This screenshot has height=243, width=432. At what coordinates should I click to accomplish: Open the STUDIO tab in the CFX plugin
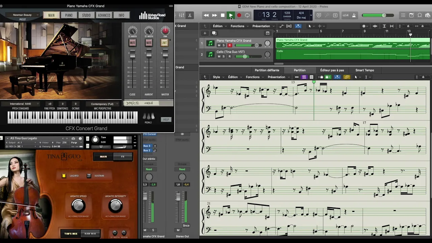(x=86, y=15)
